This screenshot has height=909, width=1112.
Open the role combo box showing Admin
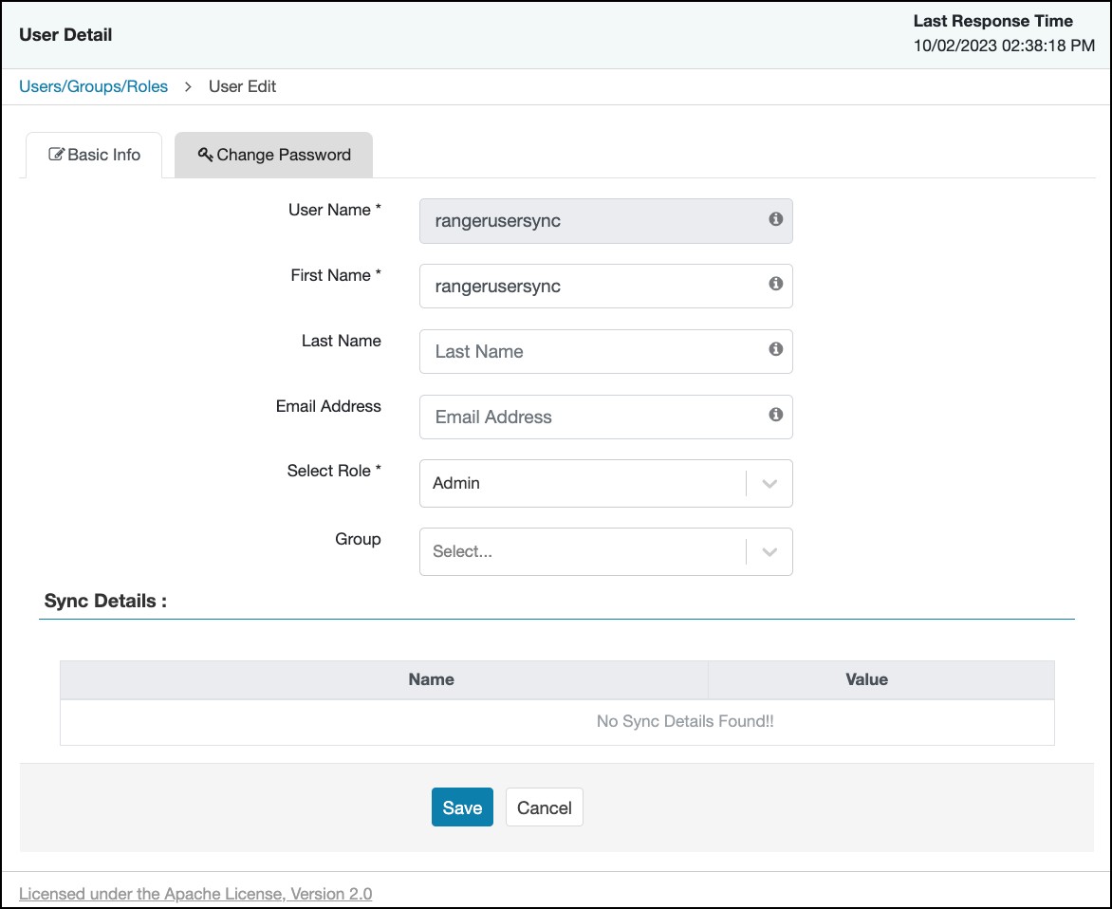(x=583, y=484)
